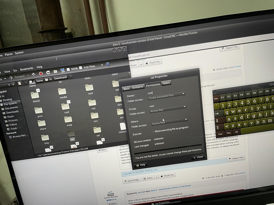Image resolution: width=274 pixels, height=205 pixels.
Task: Open Axis 2 touchscreen topic link
Action: tap(171, 188)
